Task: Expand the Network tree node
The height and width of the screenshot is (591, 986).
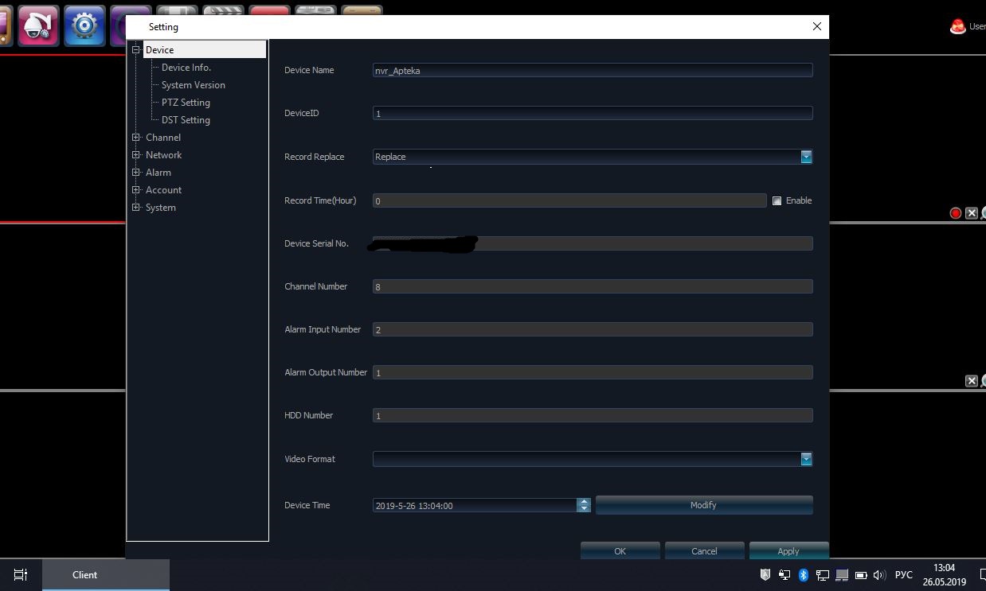Action: [x=136, y=155]
